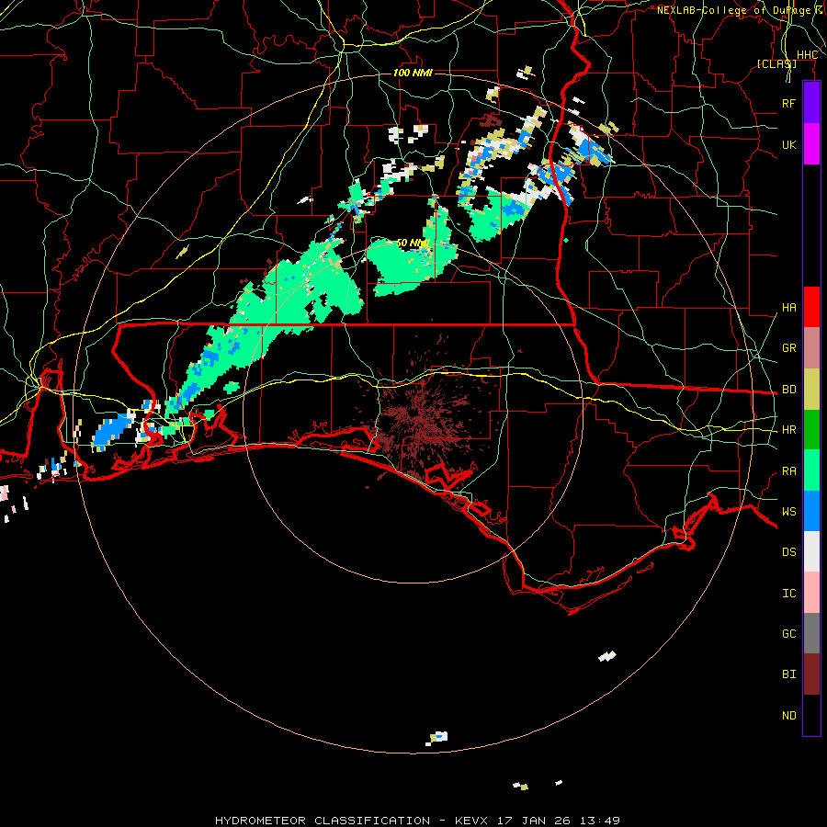This screenshot has height=827, width=827.
Task: Click the WS blue legend swatch
Action: (811, 511)
